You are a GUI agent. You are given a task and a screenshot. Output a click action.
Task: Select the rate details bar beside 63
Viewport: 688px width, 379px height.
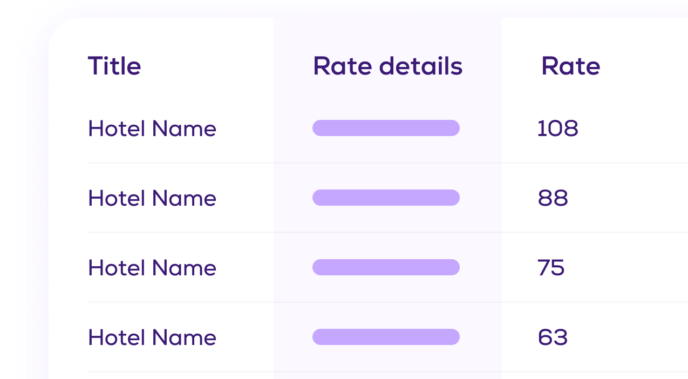click(x=386, y=337)
